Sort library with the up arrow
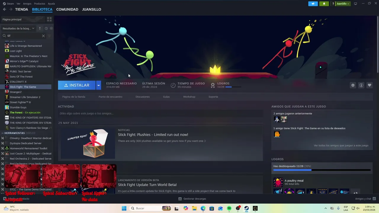The height and width of the screenshot is (213, 379). (x=40, y=28)
